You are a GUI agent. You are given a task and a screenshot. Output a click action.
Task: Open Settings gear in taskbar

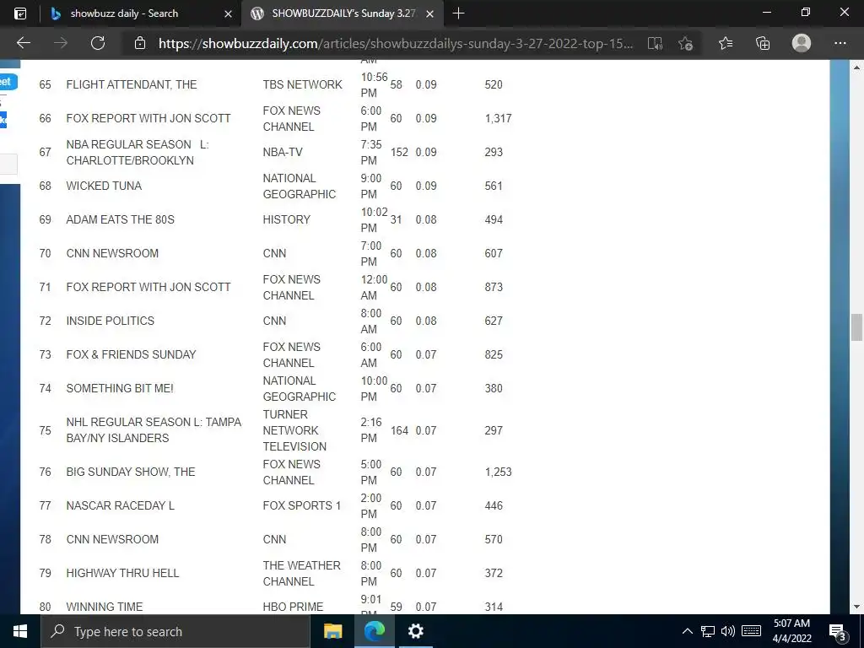[x=415, y=631]
